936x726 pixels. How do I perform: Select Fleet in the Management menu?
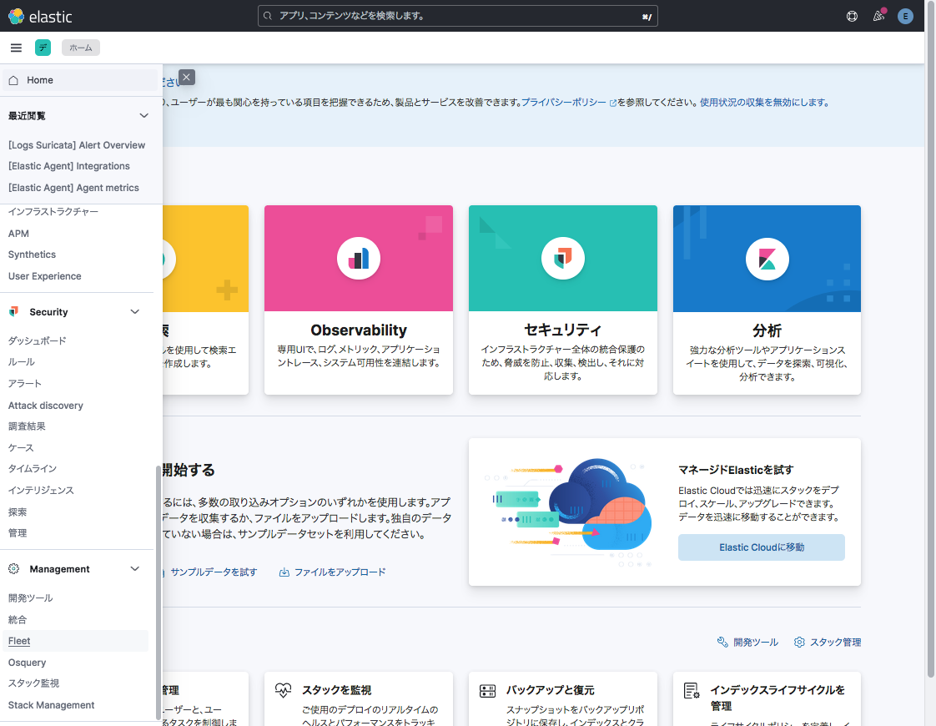pyautogui.click(x=19, y=641)
